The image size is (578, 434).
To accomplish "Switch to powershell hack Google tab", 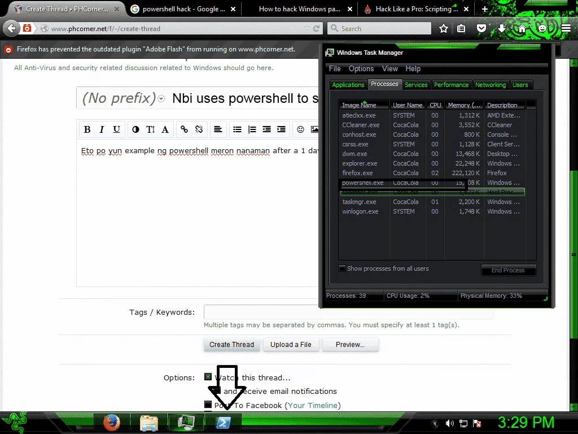I will click(183, 9).
